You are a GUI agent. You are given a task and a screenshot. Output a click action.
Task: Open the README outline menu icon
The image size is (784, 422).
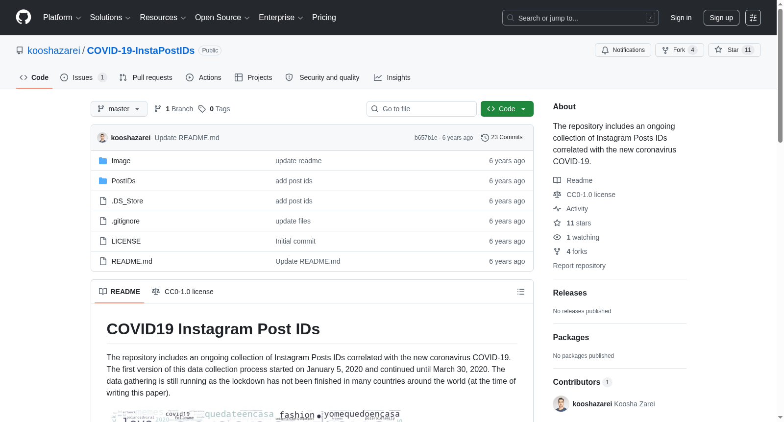click(x=521, y=292)
